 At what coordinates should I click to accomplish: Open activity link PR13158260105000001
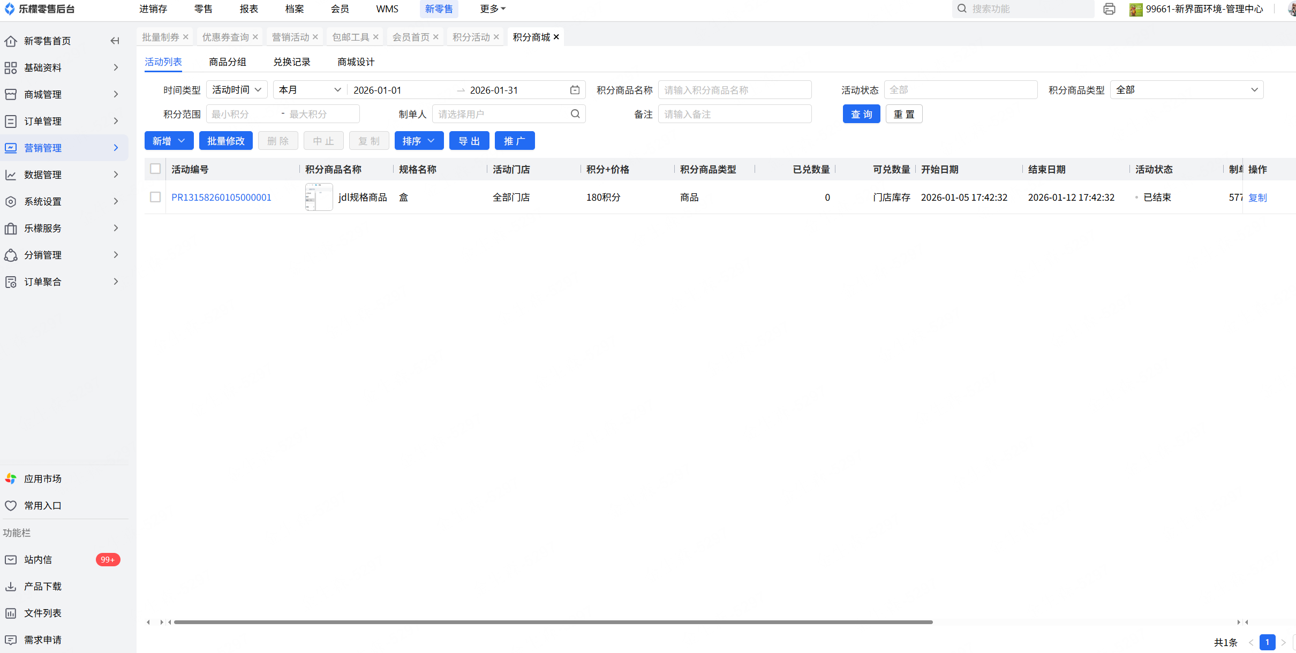(x=221, y=198)
